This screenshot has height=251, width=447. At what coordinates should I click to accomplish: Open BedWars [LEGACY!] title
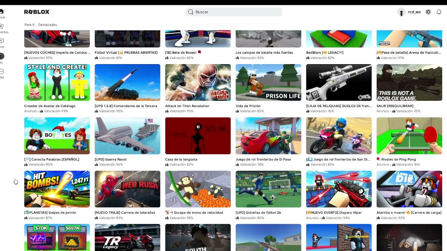[325, 53]
